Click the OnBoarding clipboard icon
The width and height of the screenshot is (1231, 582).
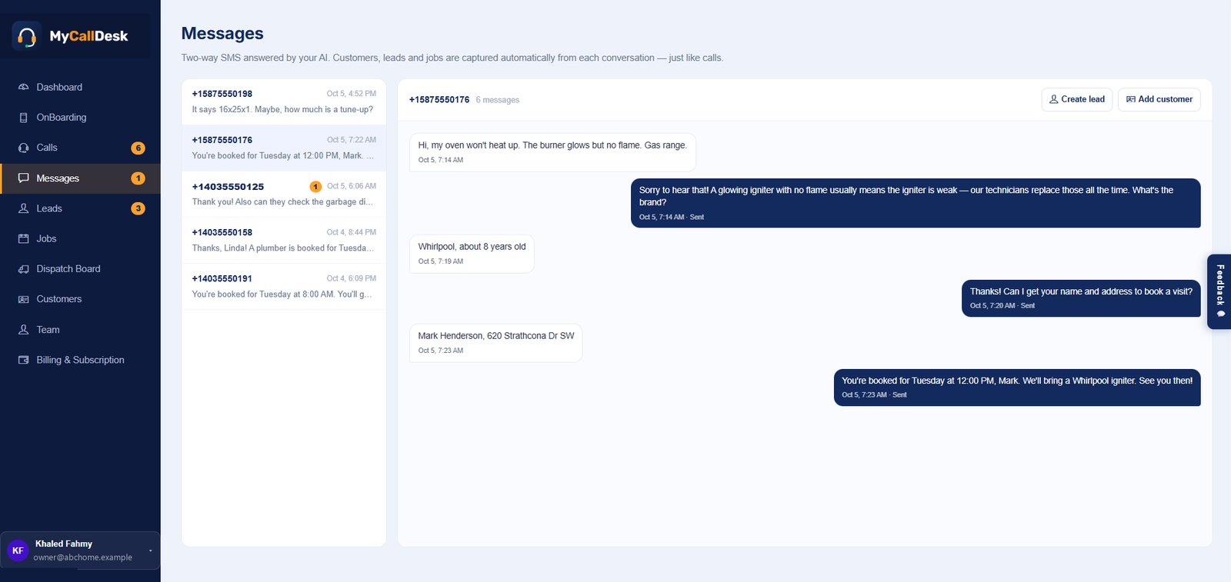(x=23, y=118)
